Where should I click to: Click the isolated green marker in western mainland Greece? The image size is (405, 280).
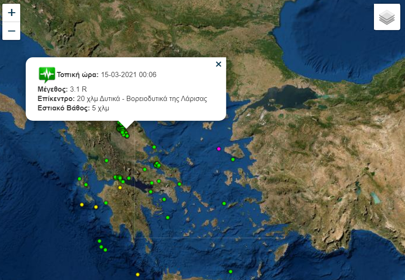[107, 161]
